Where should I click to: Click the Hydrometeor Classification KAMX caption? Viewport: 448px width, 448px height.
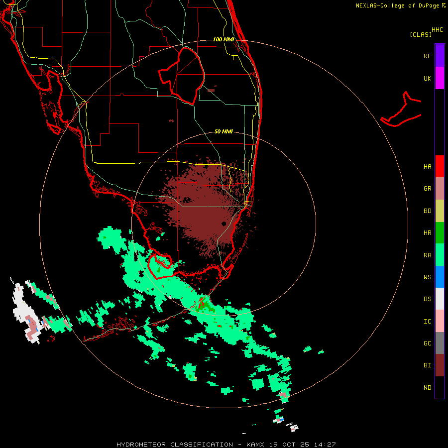point(226,445)
